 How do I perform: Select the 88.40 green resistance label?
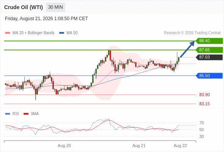click(x=209, y=41)
